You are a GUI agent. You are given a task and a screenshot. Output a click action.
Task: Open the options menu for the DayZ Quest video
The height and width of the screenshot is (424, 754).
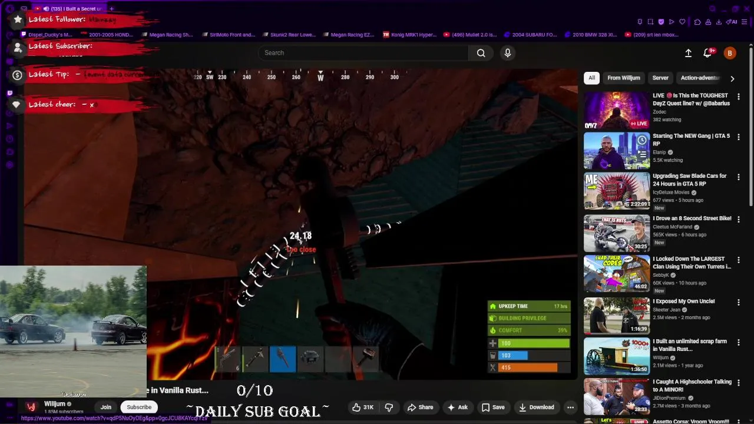[x=739, y=96]
